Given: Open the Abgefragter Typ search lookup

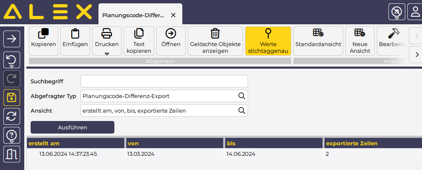Looking at the screenshot, I should pyautogui.click(x=241, y=96).
